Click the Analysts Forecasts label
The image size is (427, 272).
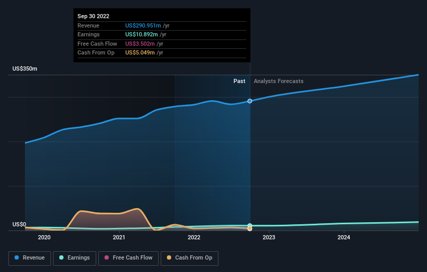[x=279, y=81]
